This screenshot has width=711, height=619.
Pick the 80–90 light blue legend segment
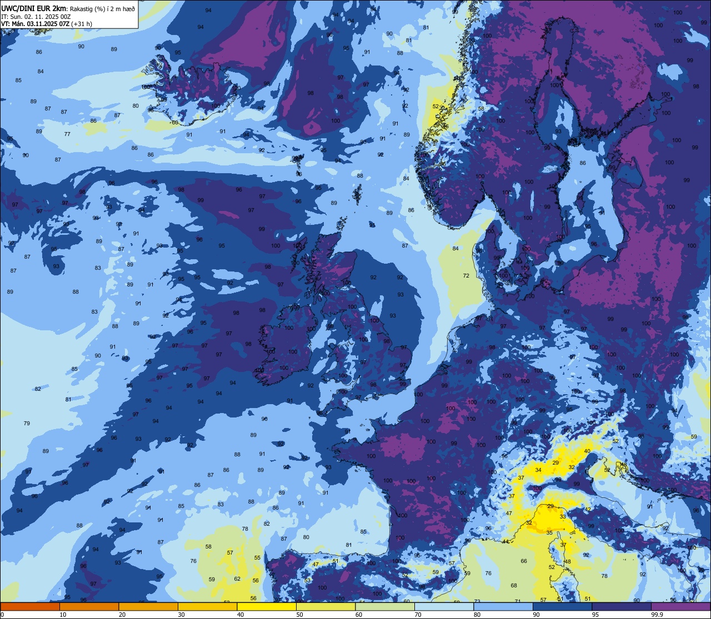click(503, 607)
